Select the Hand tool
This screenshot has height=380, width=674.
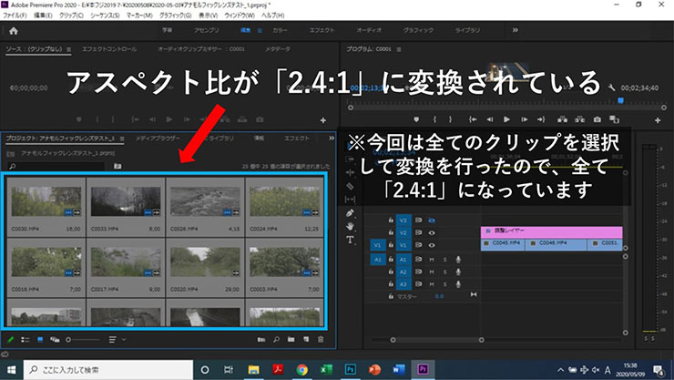[x=350, y=226]
